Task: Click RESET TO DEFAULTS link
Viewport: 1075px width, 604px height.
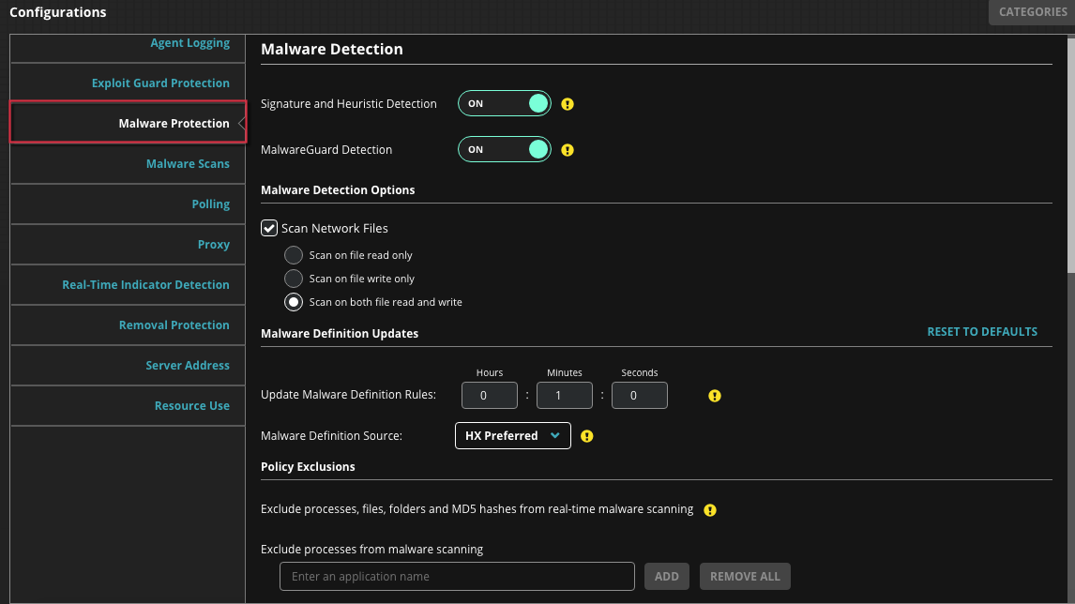Action: [982, 332]
